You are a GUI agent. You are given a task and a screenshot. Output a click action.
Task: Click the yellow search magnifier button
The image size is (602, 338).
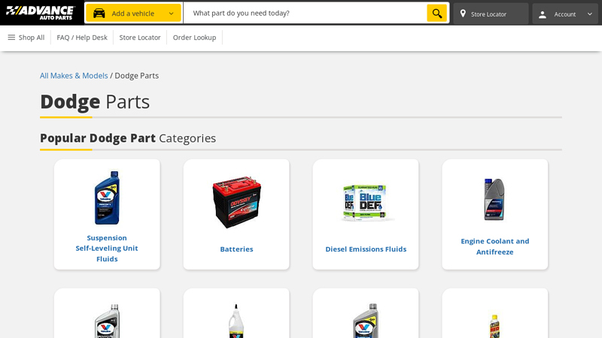pyautogui.click(x=437, y=14)
